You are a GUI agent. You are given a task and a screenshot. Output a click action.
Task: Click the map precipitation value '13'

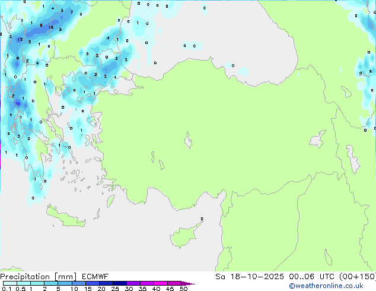coord(20,39)
